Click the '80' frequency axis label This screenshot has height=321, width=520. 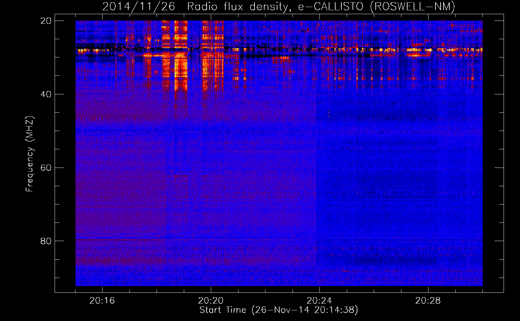[x=46, y=241]
